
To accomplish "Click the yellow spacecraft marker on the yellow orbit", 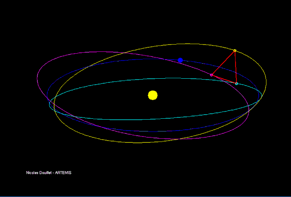I will 235,51.
